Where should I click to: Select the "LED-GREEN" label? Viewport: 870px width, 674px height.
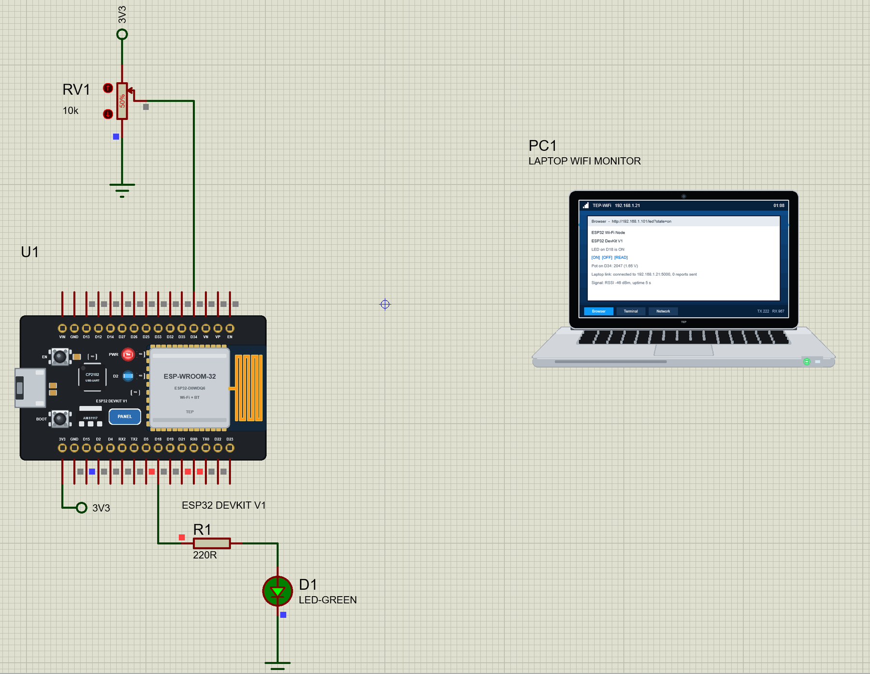pos(328,600)
